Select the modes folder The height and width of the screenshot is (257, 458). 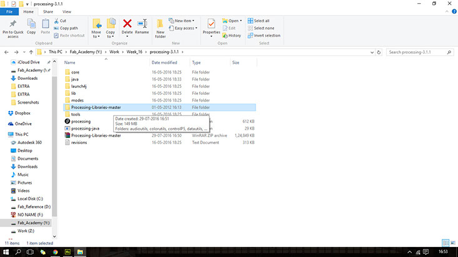(x=159, y=100)
